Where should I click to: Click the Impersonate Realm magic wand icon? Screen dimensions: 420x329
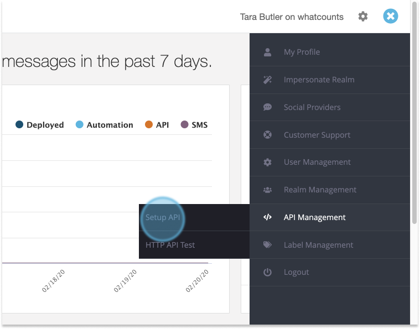(268, 80)
